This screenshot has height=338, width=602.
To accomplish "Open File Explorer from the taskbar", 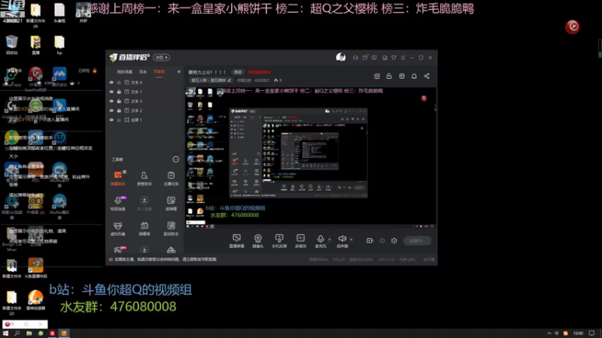I will click(29, 333).
